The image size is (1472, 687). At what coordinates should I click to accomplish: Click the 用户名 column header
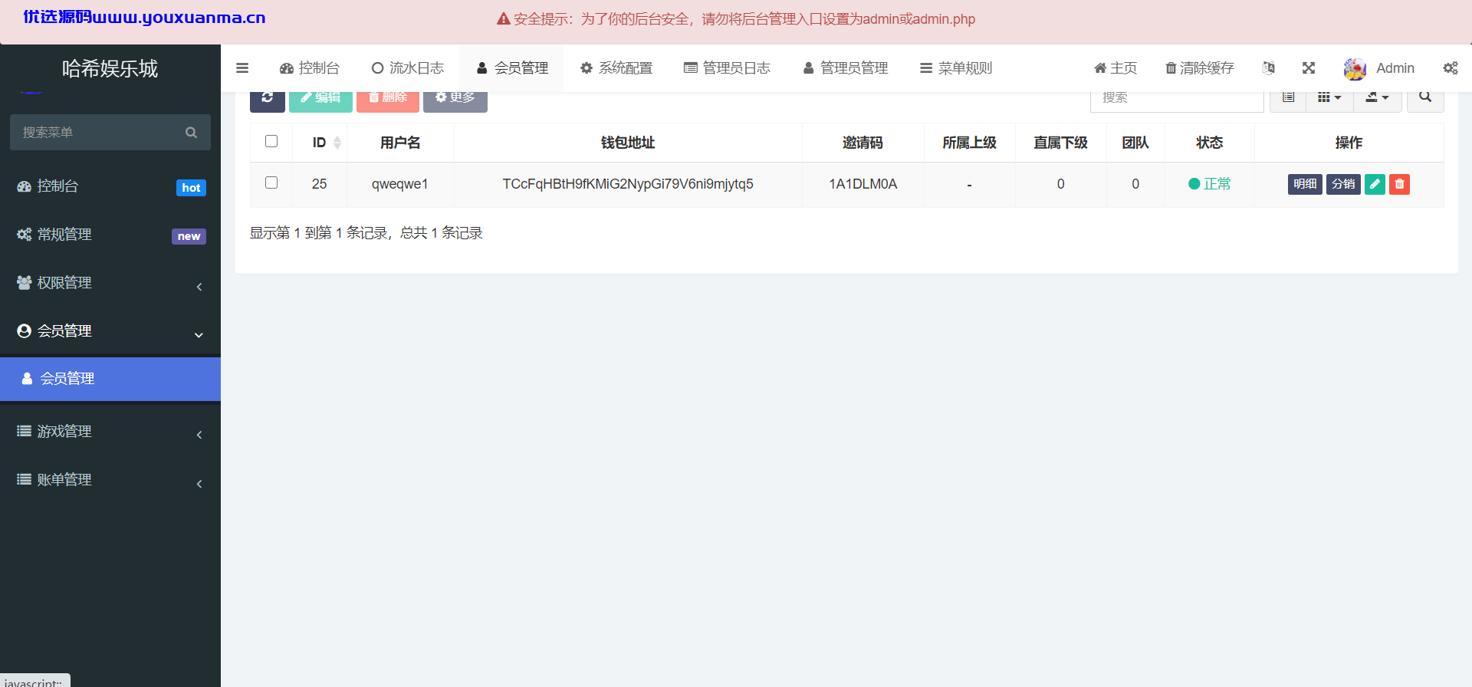coord(400,143)
